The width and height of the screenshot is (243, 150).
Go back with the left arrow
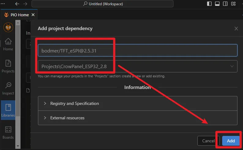pyautogui.click(x=17, y=4)
